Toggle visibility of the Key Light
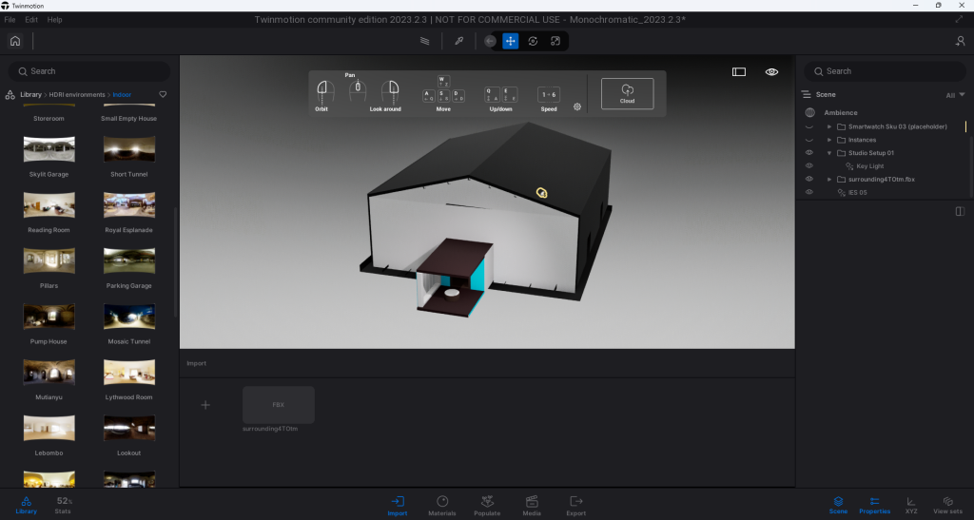Image resolution: width=974 pixels, height=520 pixels. pos(809,166)
